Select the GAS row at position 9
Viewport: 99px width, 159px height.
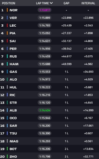point(49,72)
